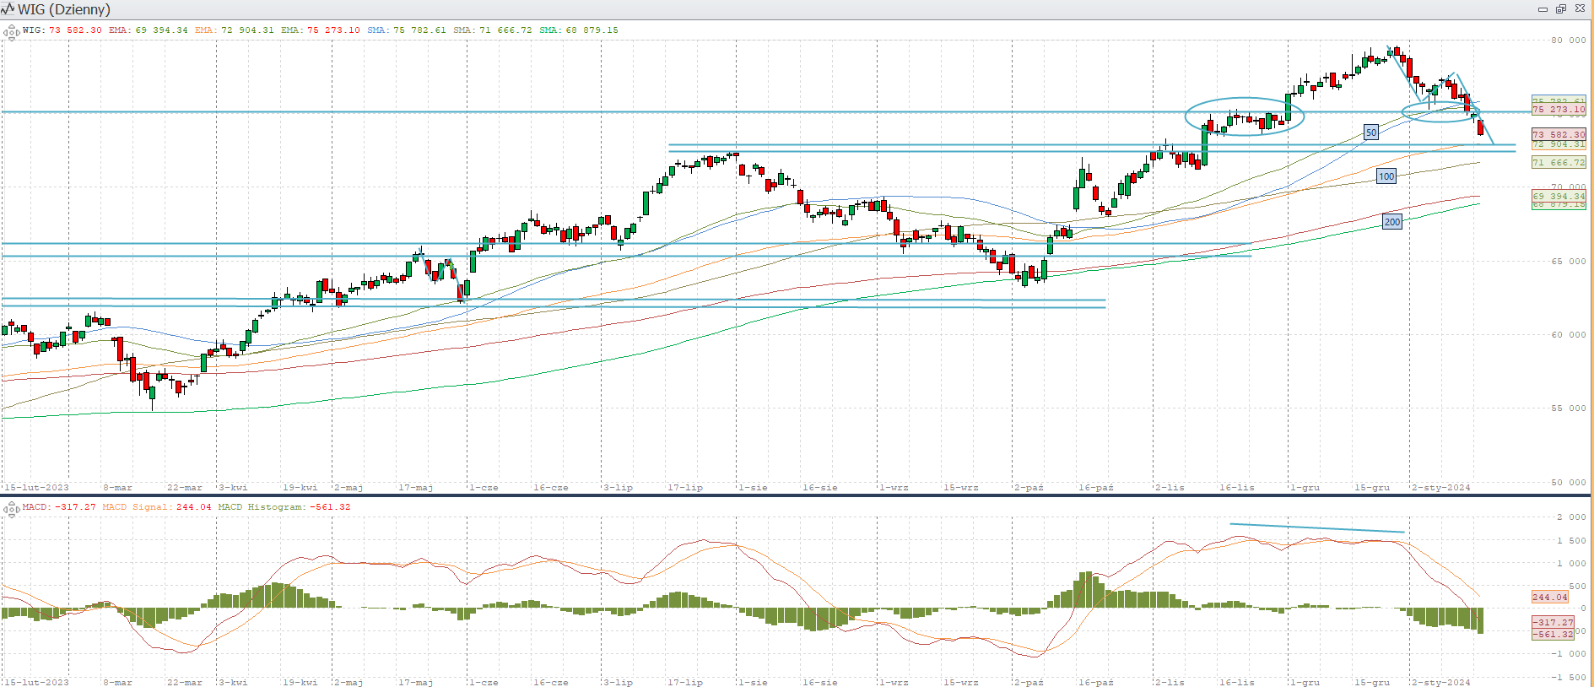1594x687 pixels.
Task: Select the "100" moving average label box
Action: coord(1386,176)
